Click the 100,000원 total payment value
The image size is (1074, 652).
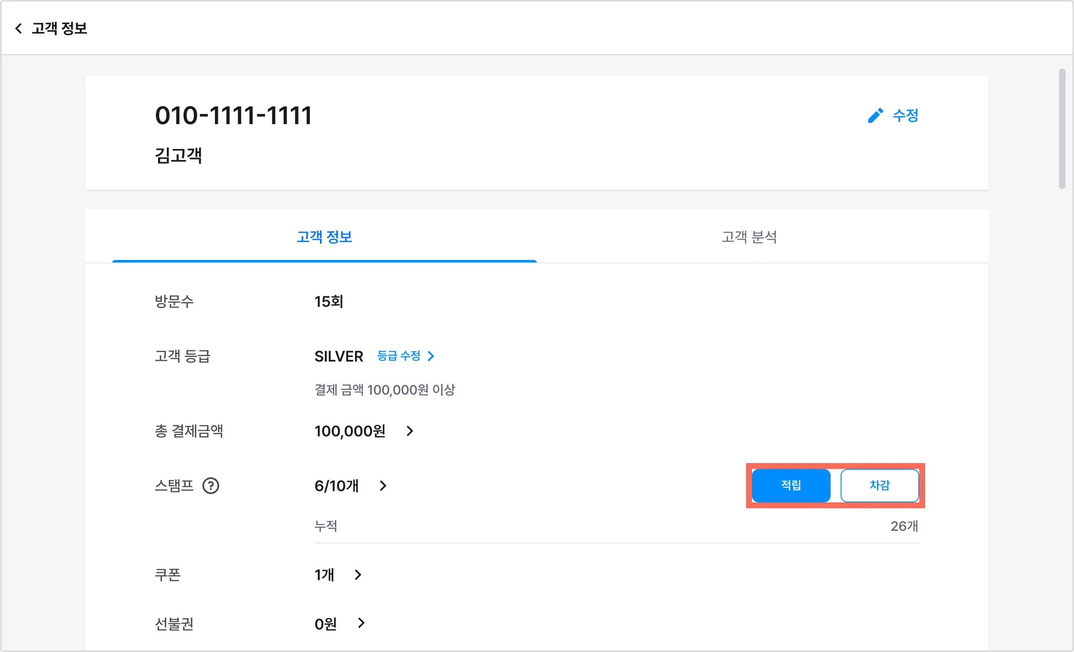coord(350,431)
